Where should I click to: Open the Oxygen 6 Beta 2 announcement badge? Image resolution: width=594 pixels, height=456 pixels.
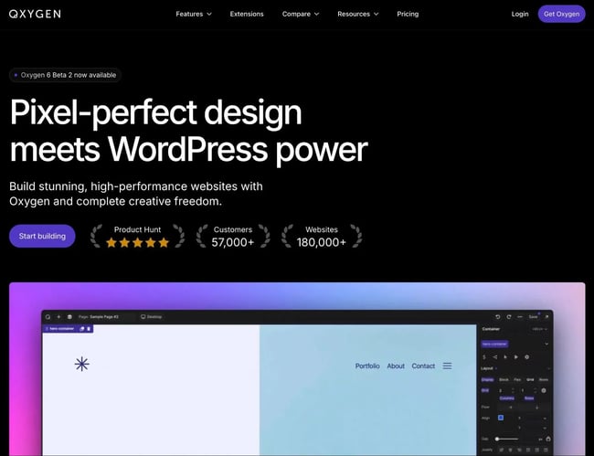tap(65, 75)
